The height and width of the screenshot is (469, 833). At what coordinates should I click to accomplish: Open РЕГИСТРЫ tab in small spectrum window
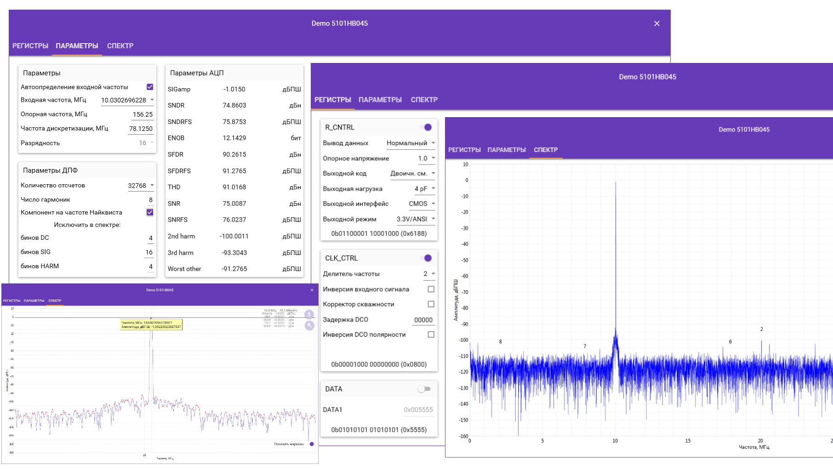coord(12,301)
